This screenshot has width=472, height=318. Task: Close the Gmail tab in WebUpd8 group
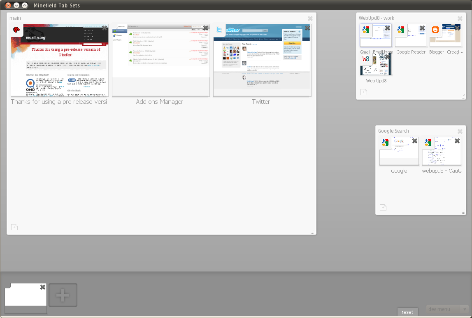coord(388,28)
